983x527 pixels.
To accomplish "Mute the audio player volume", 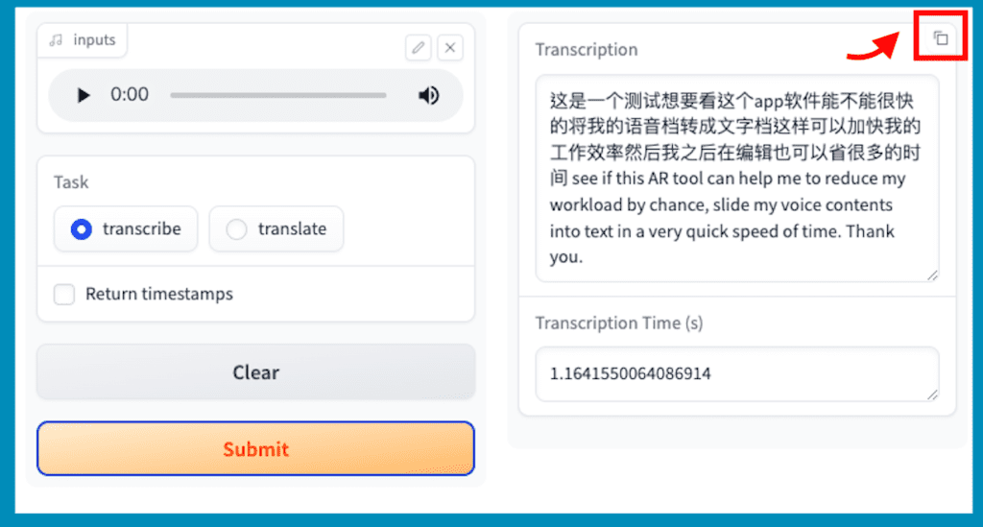I will click(428, 95).
